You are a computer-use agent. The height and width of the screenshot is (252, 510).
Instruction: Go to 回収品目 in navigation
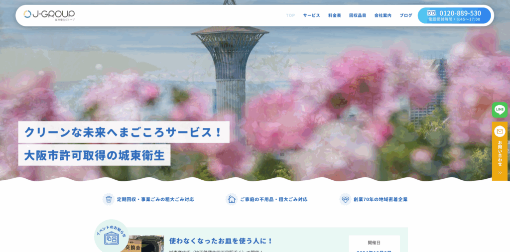(358, 15)
